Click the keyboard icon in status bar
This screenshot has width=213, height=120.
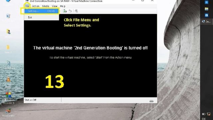pos(151,101)
